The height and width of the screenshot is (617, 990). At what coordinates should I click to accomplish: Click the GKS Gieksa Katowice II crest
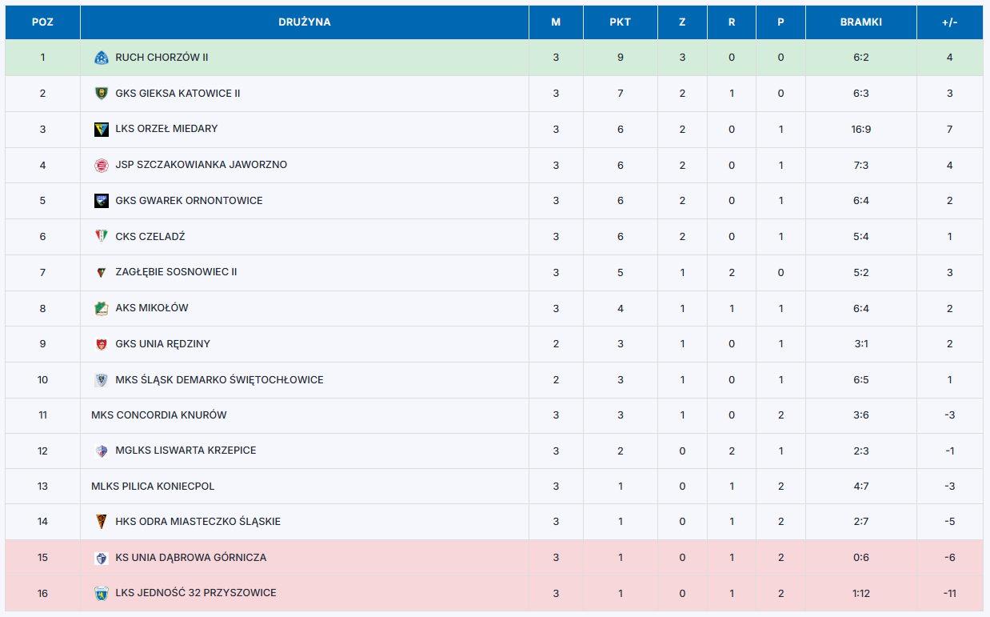coord(101,94)
